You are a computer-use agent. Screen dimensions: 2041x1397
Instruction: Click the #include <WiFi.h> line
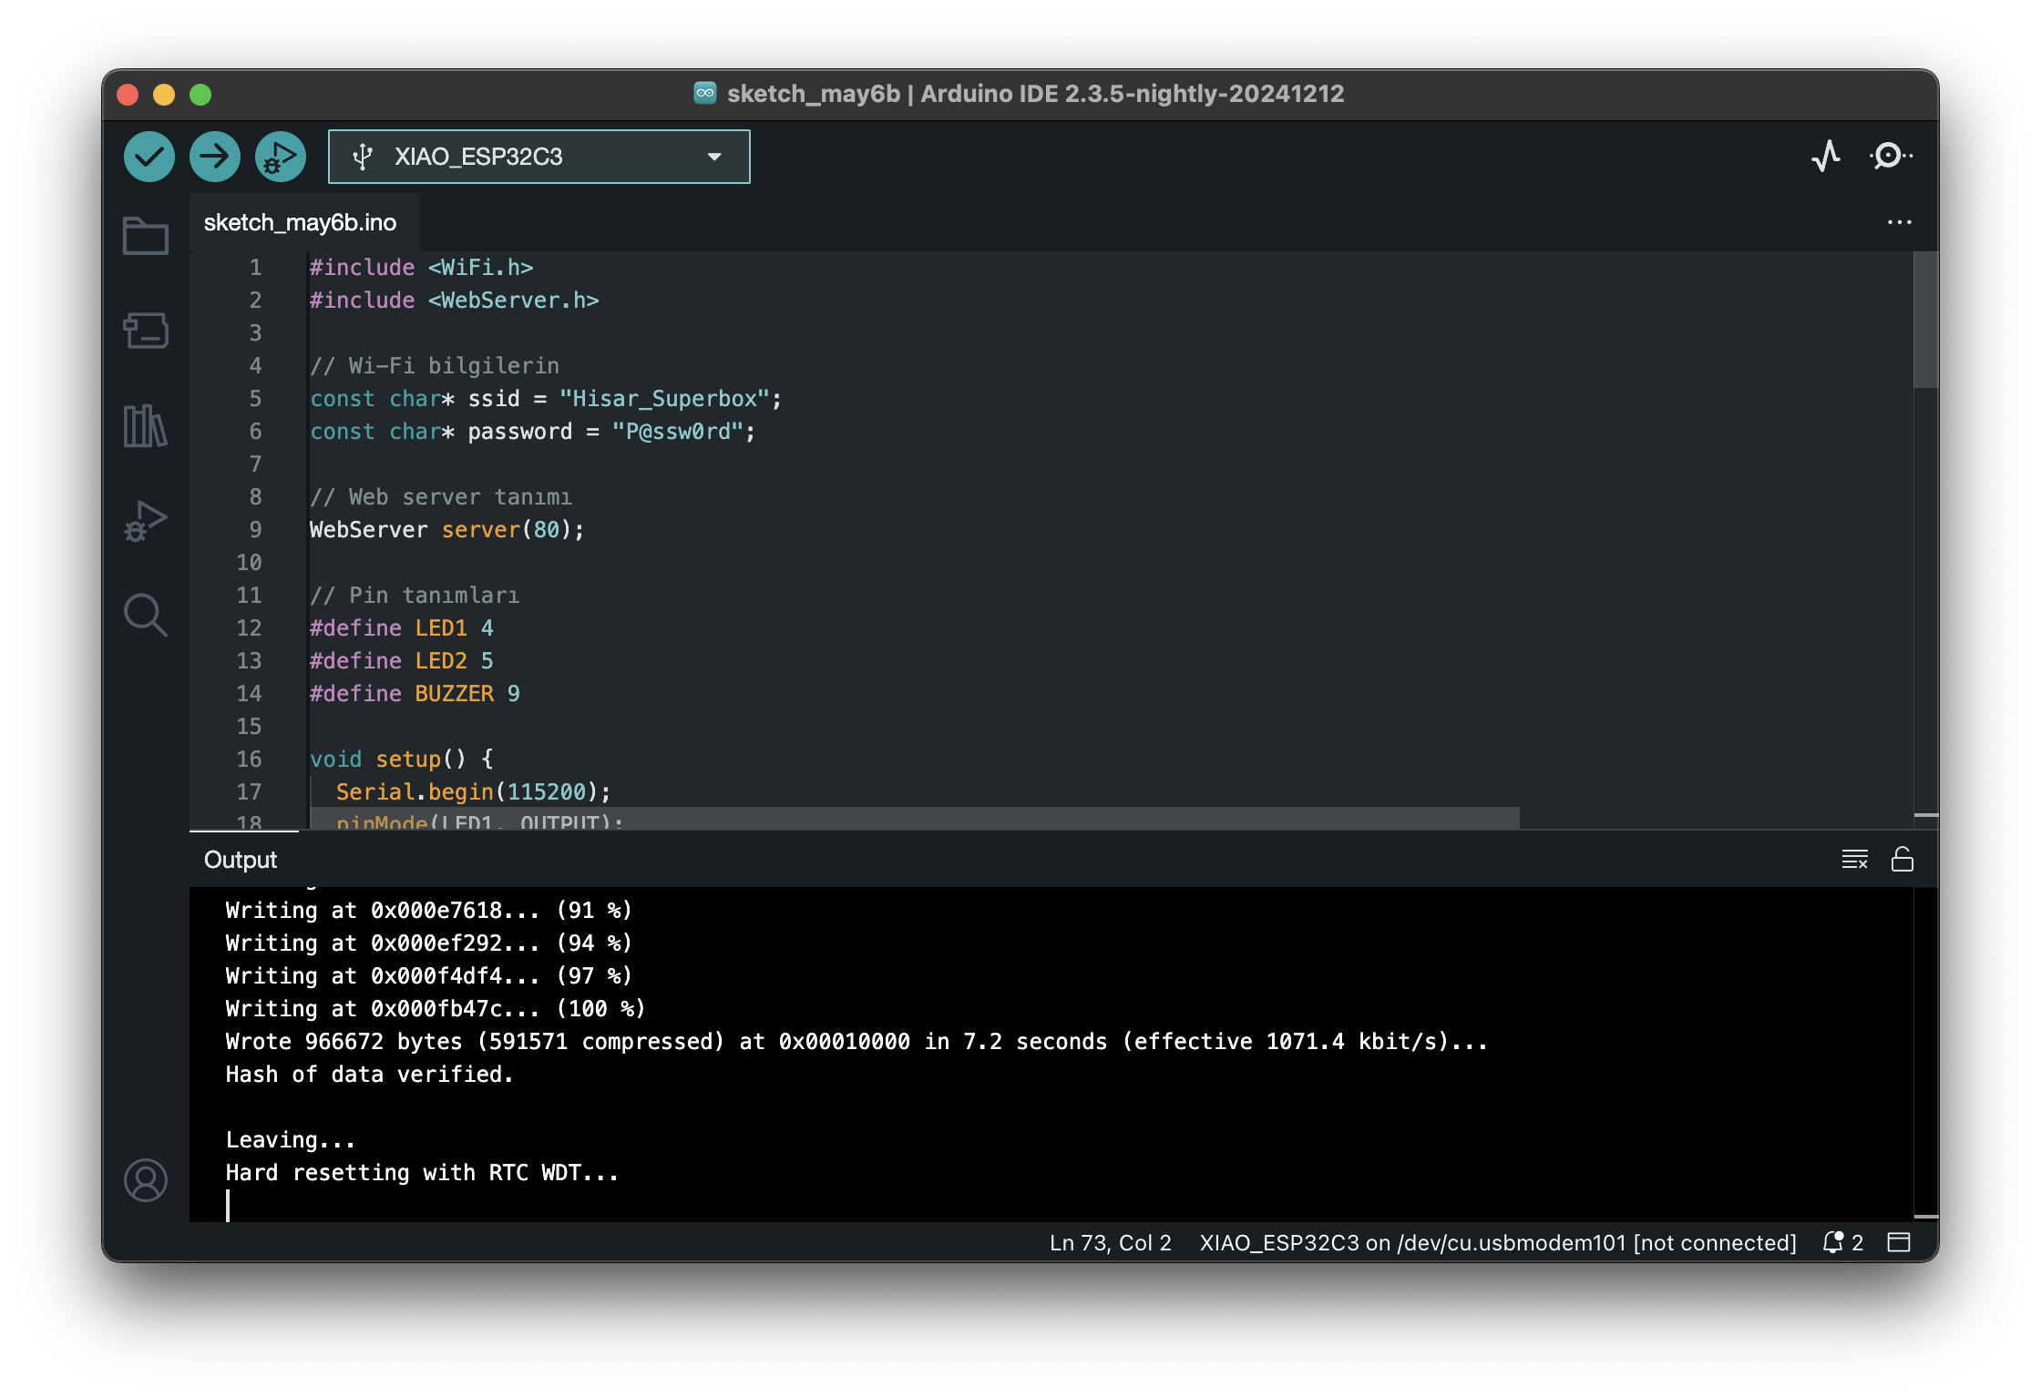click(x=421, y=268)
